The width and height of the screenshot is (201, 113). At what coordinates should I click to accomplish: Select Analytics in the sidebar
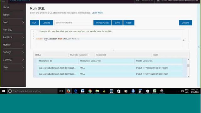click(8, 37)
